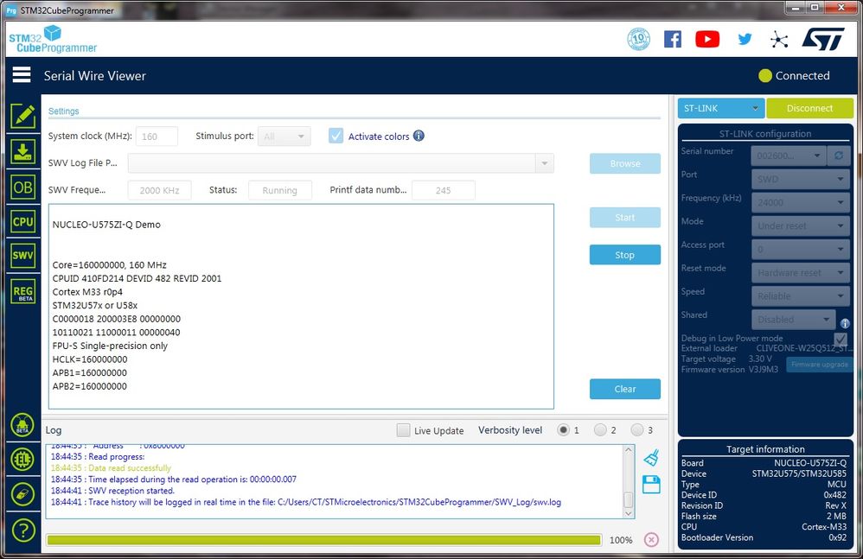Click the Connected status indicator
Image resolution: width=863 pixels, height=559 pixels.
tap(794, 75)
